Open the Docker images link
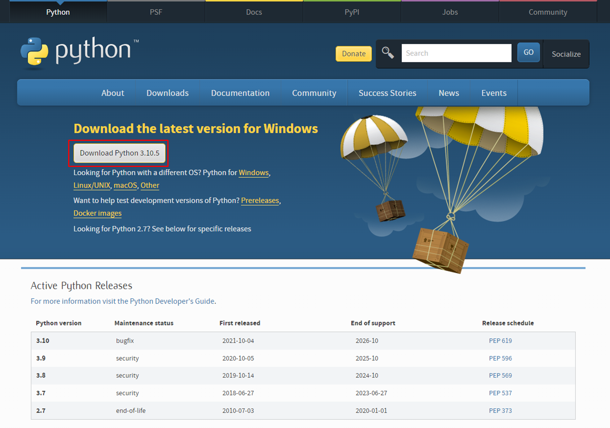Viewport: 610px width, 428px height. click(x=97, y=213)
